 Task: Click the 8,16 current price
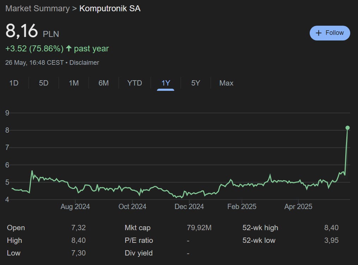(22, 31)
